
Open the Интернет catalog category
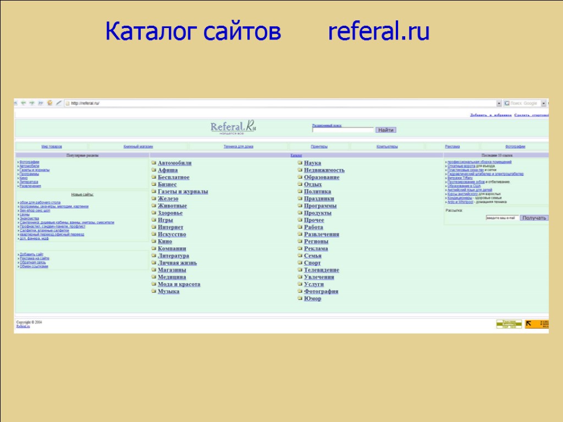pyautogui.click(x=170, y=227)
